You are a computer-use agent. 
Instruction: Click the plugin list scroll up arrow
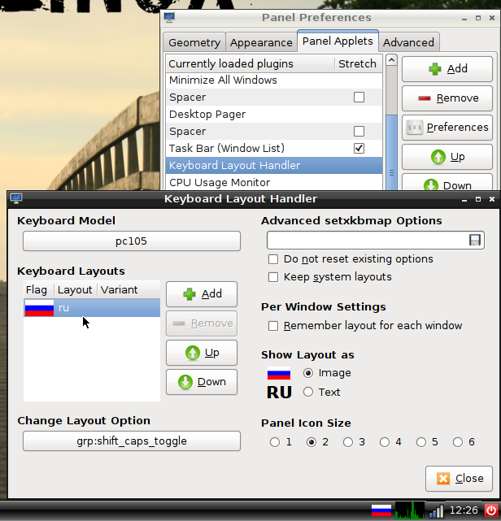coord(392,60)
